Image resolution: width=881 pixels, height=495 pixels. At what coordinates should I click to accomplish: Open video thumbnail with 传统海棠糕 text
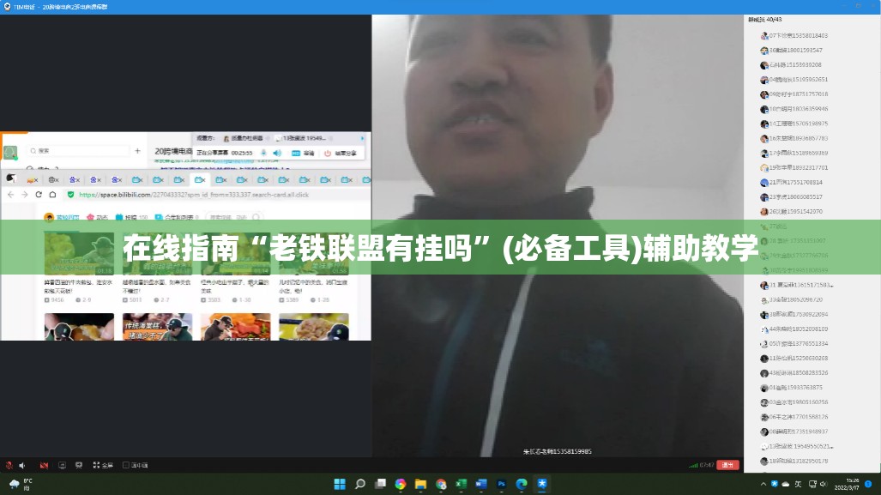point(157,327)
